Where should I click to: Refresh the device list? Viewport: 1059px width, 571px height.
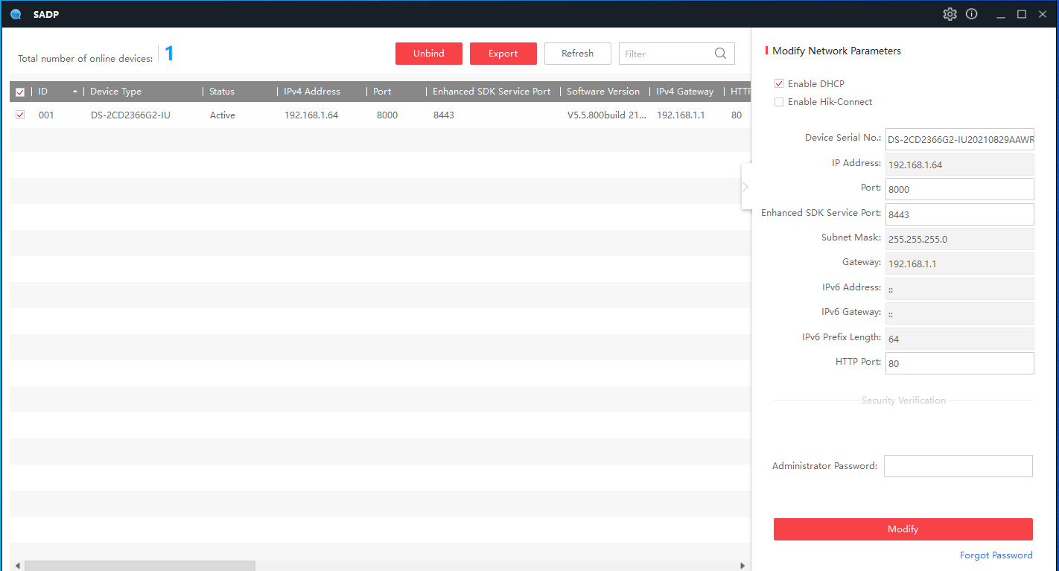(578, 54)
